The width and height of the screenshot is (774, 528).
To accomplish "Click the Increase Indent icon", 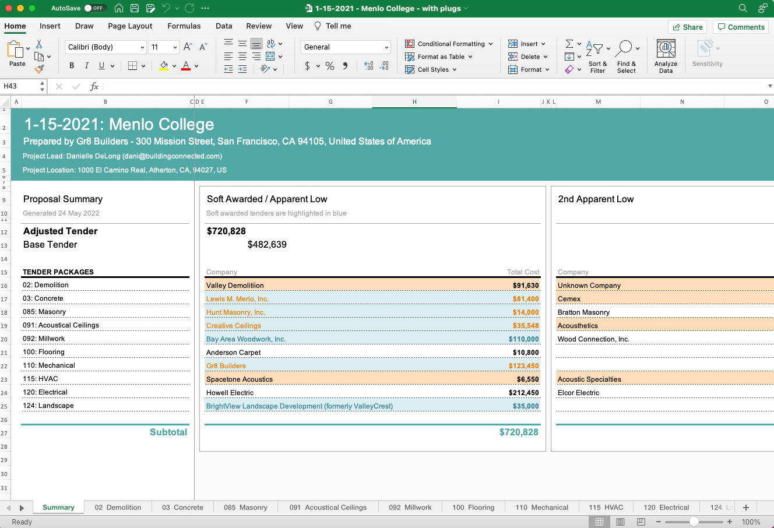I will [x=241, y=69].
